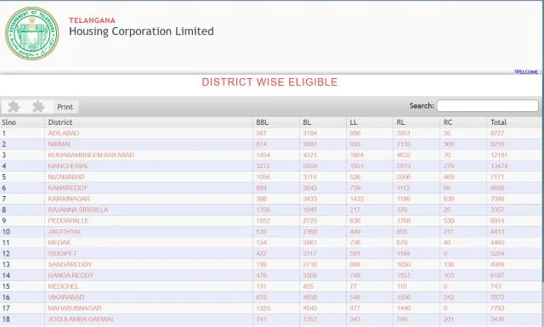
Task: Open the ADILABAD district link
Action: point(64,133)
